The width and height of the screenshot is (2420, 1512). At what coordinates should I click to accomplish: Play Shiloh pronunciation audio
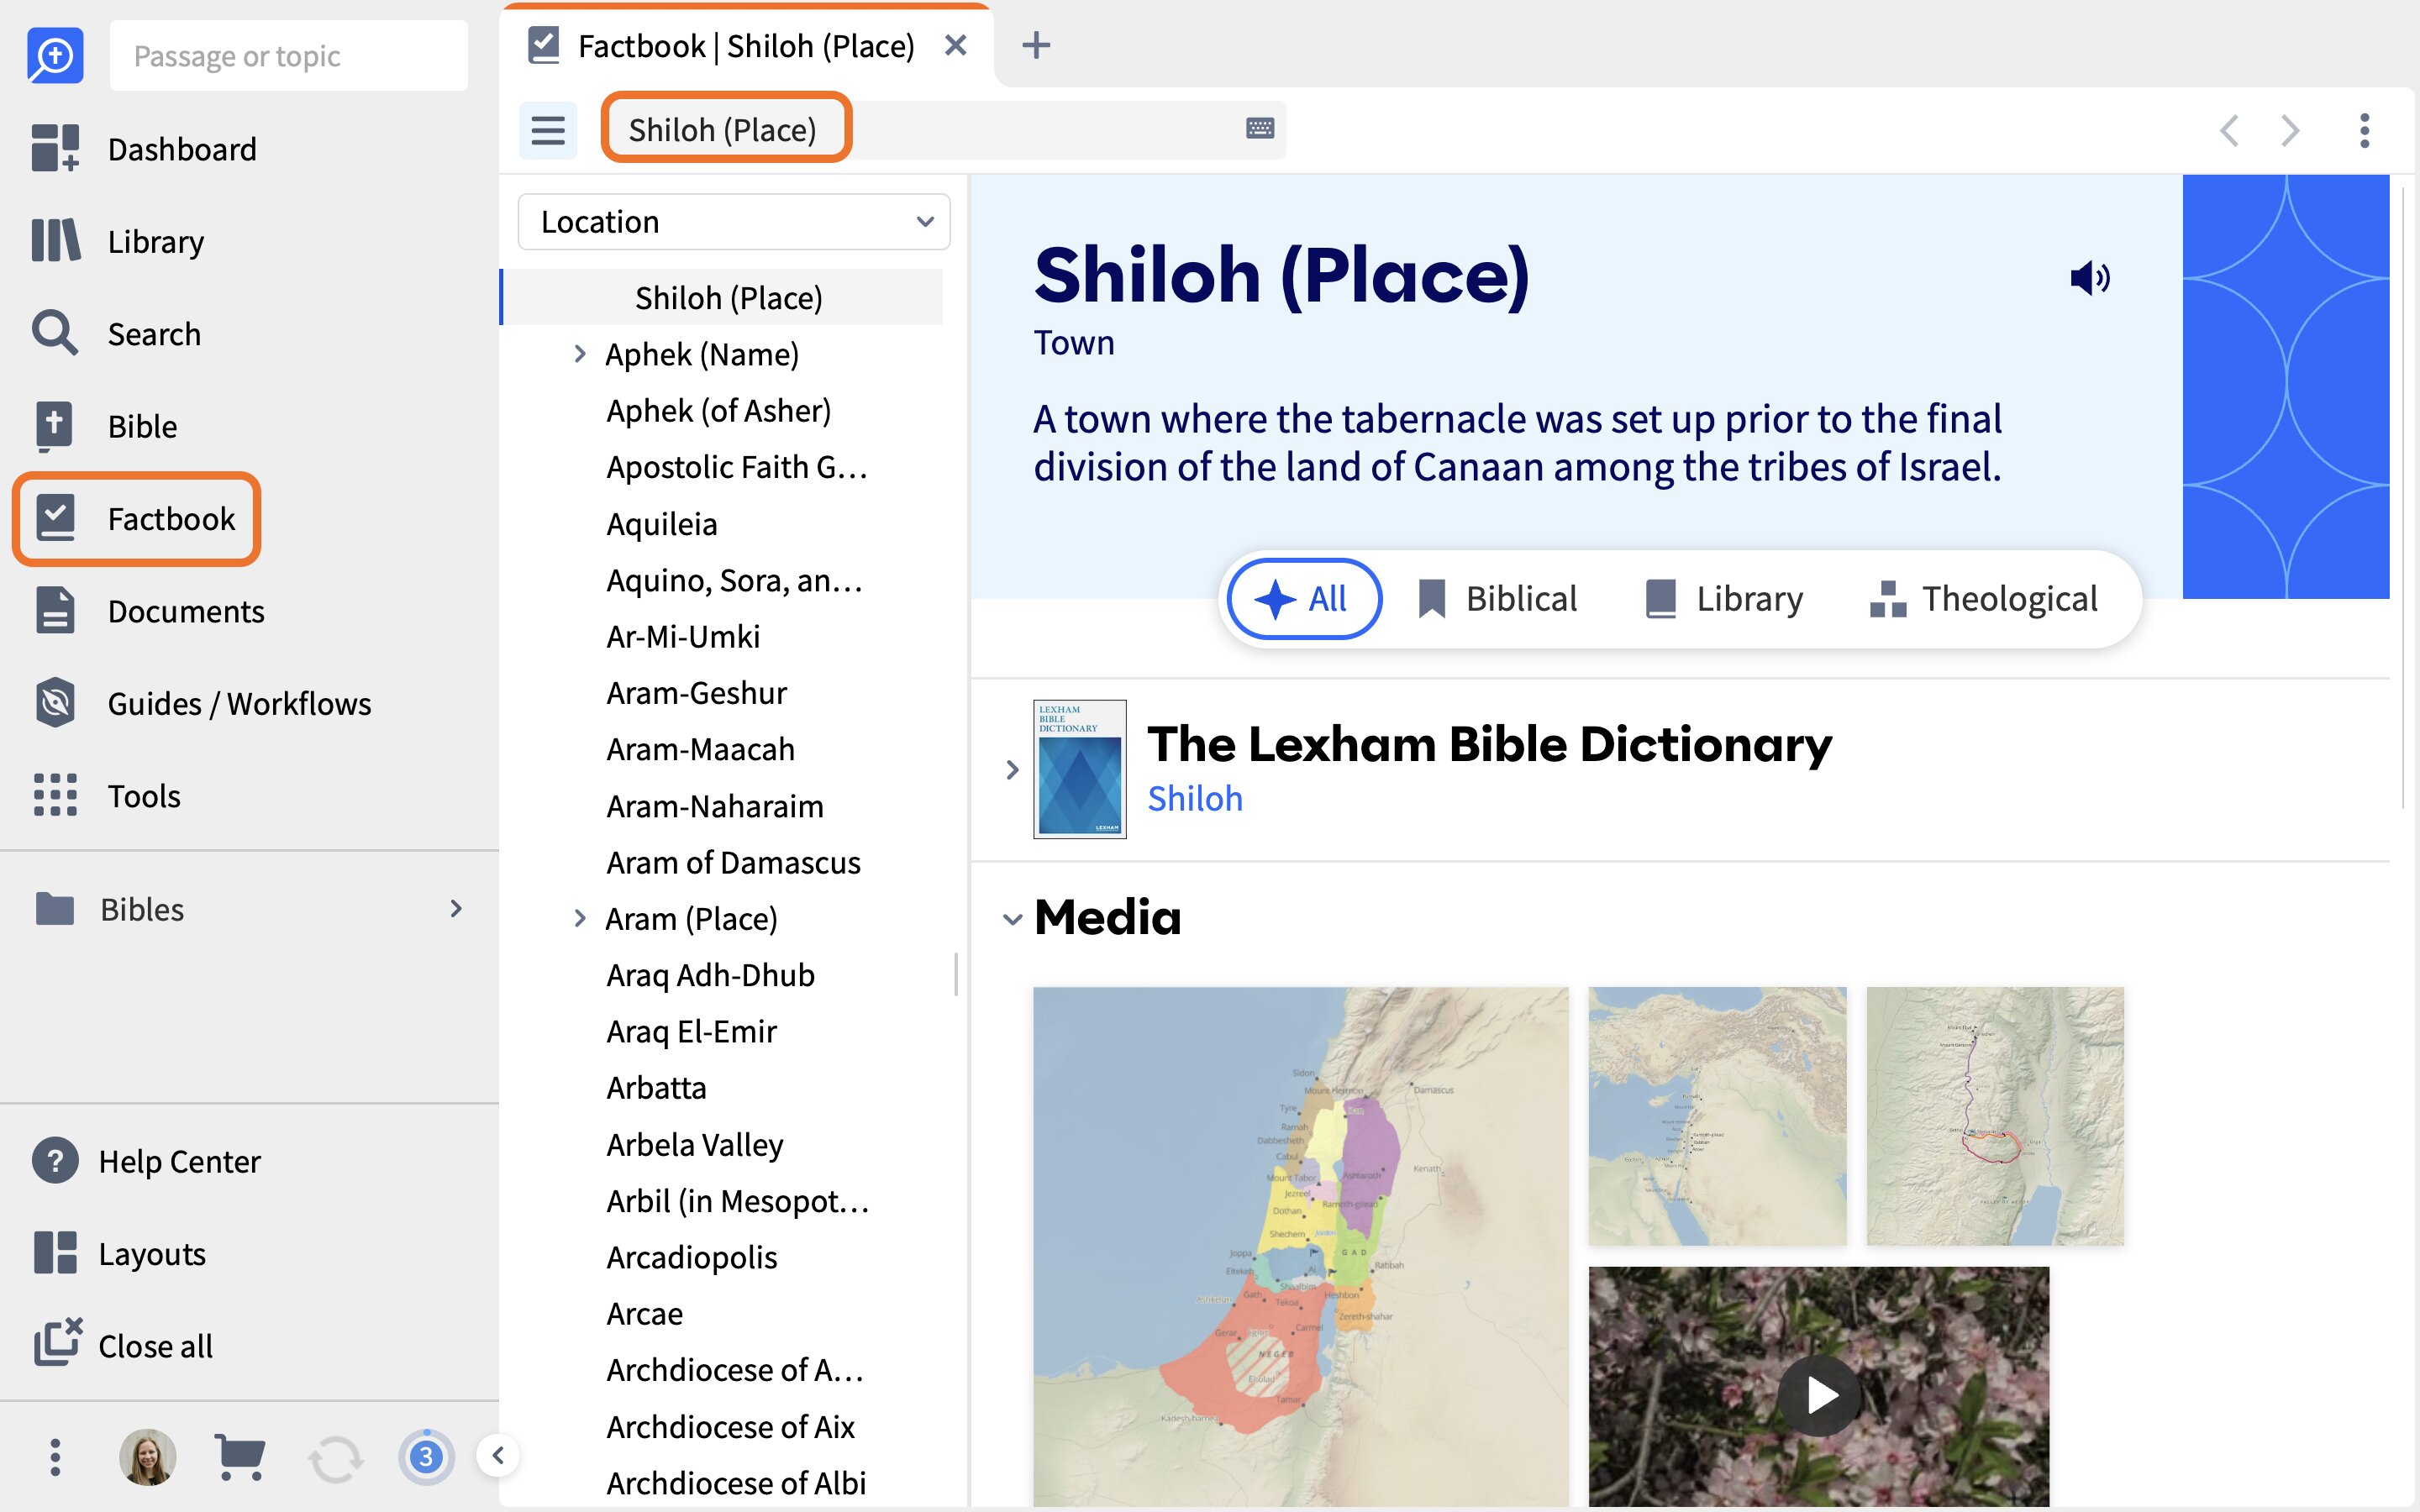(x=2089, y=277)
